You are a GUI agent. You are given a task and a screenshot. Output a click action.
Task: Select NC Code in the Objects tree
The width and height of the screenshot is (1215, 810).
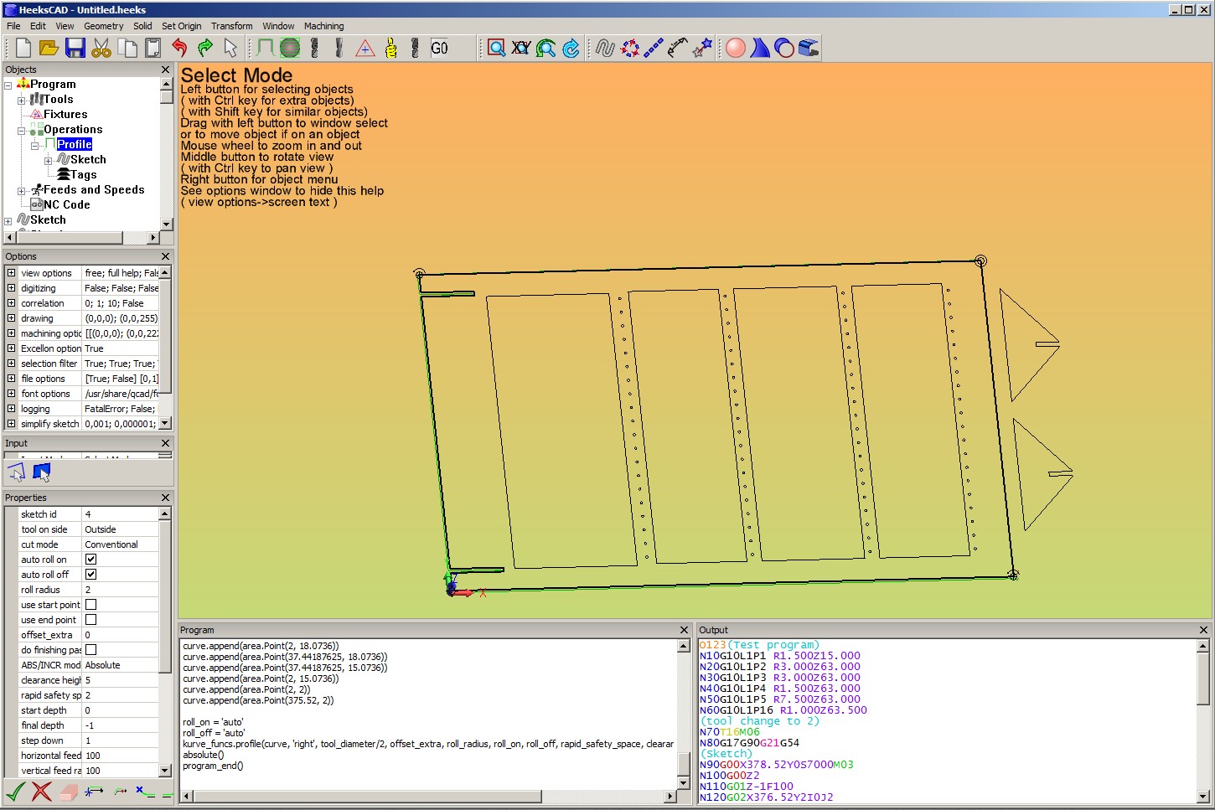(x=66, y=204)
